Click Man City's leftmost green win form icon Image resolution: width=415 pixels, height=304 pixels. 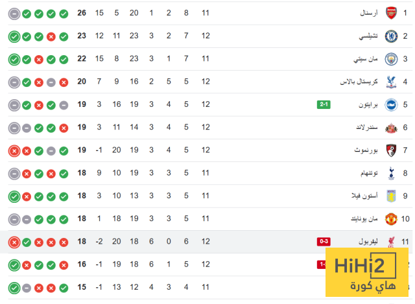[x=14, y=59]
